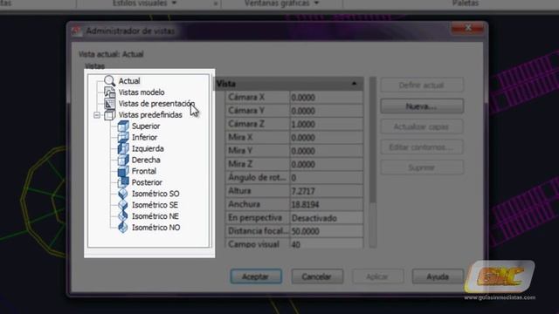Image resolution: width=559 pixels, height=314 pixels.
Task: Click the Distancia focal value 50.0000
Action: coord(326,231)
